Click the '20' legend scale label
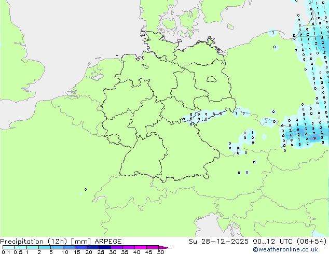 89,252
